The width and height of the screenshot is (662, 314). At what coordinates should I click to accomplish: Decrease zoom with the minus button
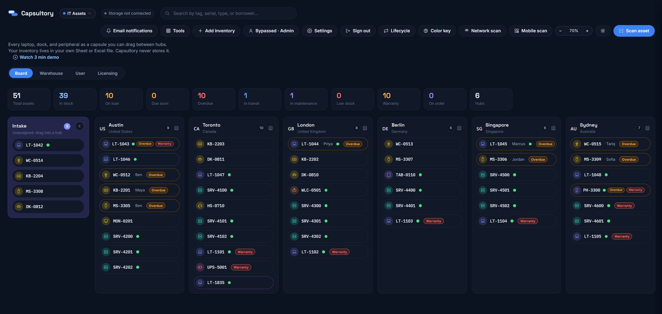(561, 31)
